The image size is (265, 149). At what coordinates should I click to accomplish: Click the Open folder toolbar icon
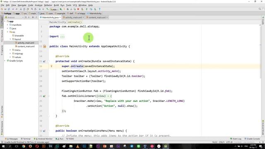[2, 9]
